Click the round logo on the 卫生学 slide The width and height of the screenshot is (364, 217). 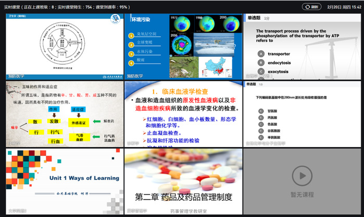tap(115, 19)
